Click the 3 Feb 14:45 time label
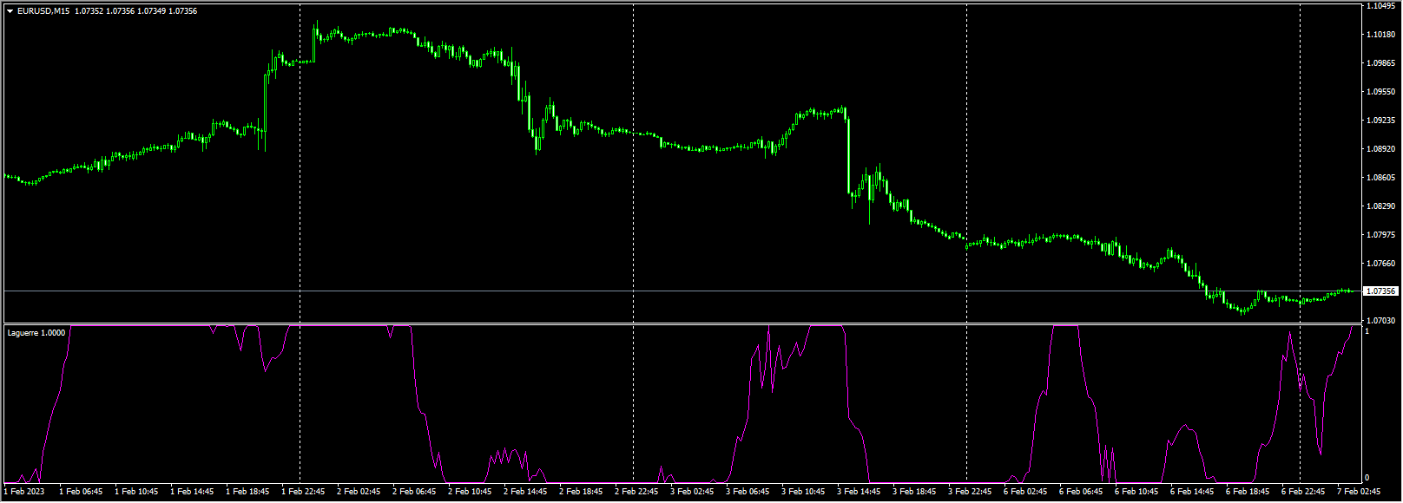Viewport: 1403px width, 503px height. (859, 492)
